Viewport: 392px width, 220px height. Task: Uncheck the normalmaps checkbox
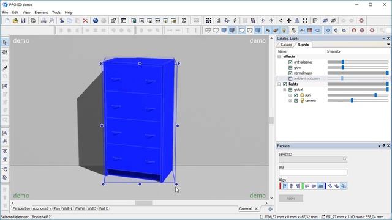[290, 73]
